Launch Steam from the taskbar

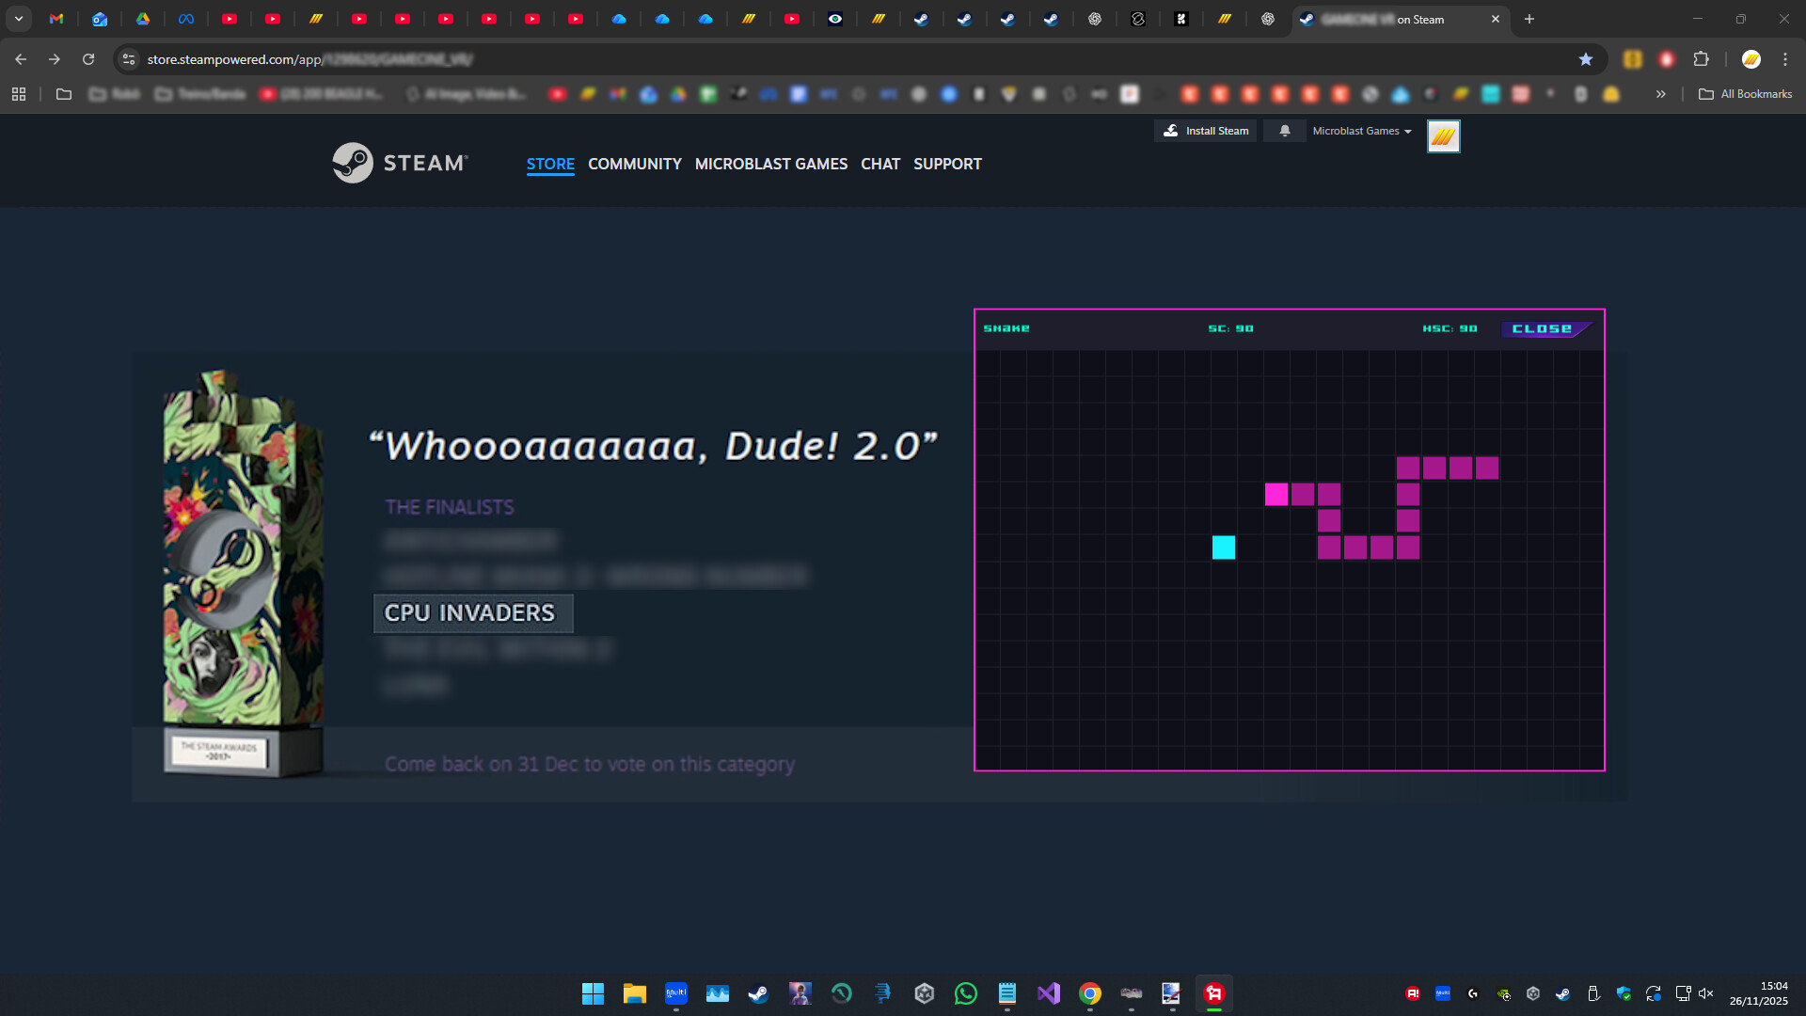coord(758,993)
